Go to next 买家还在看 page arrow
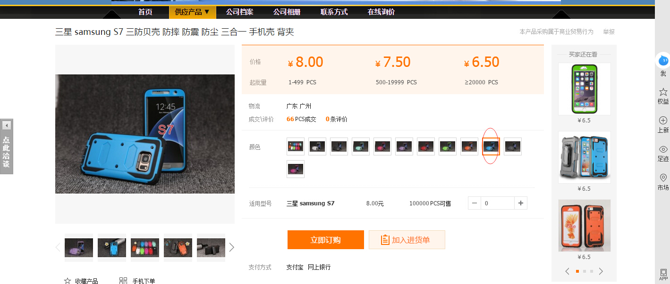Screen dimensions: 670x284 pos(601,271)
